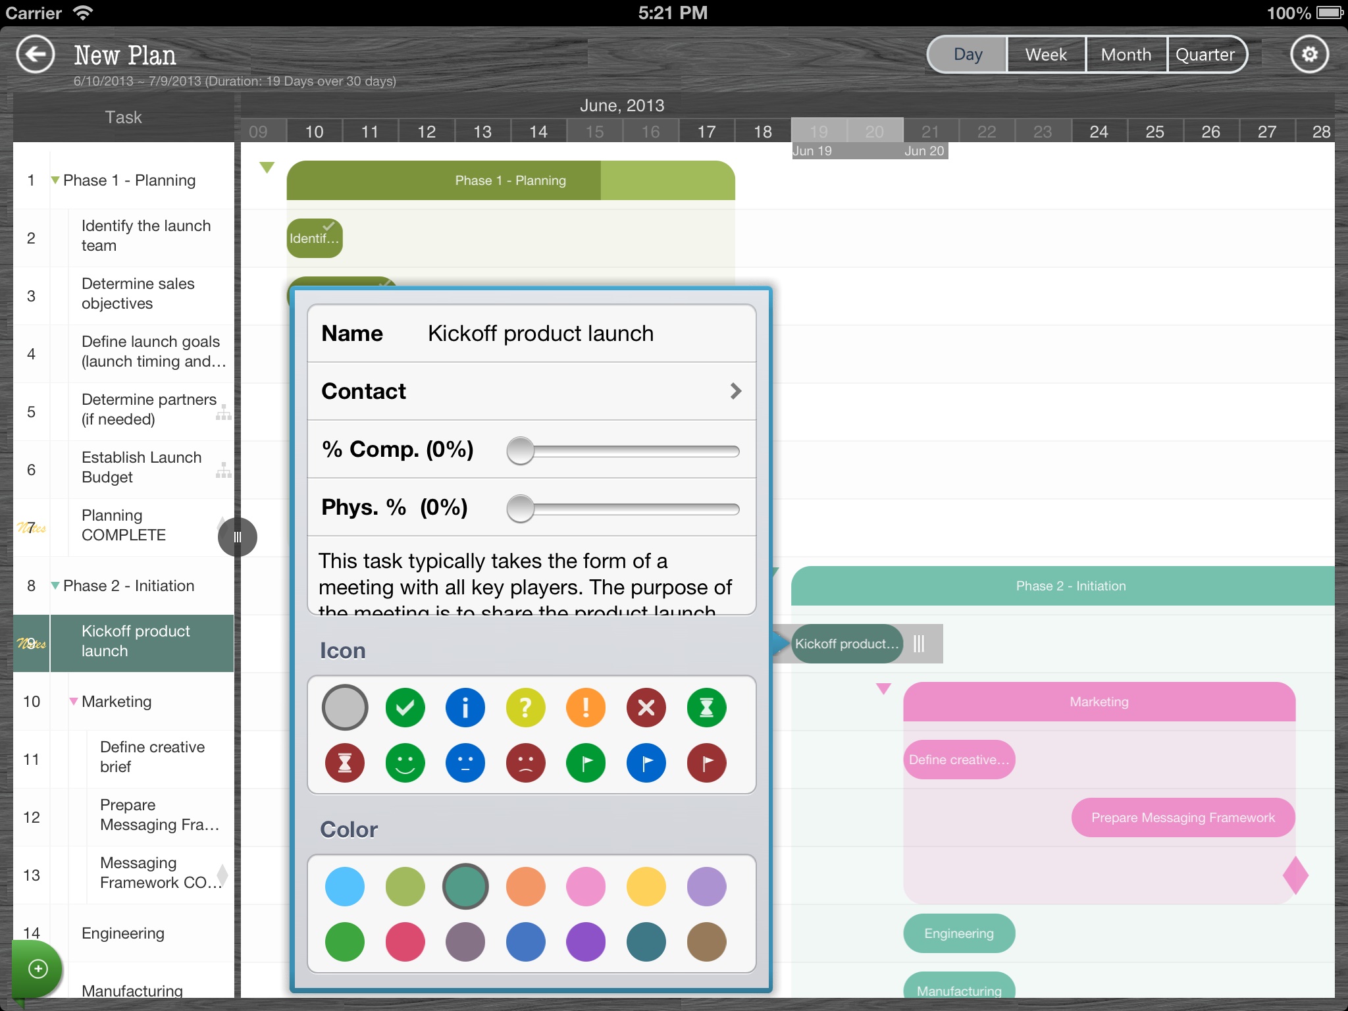
Task: Switch to the Quarter view tab
Action: pyautogui.click(x=1205, y=55)
